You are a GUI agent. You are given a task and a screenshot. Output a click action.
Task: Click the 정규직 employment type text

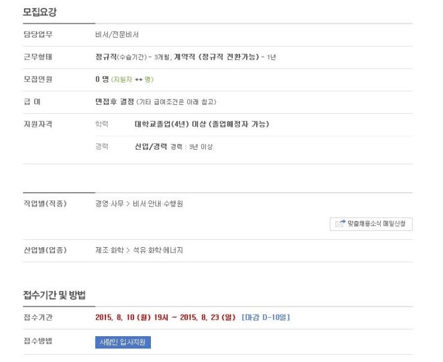click(x=106, y=57)
